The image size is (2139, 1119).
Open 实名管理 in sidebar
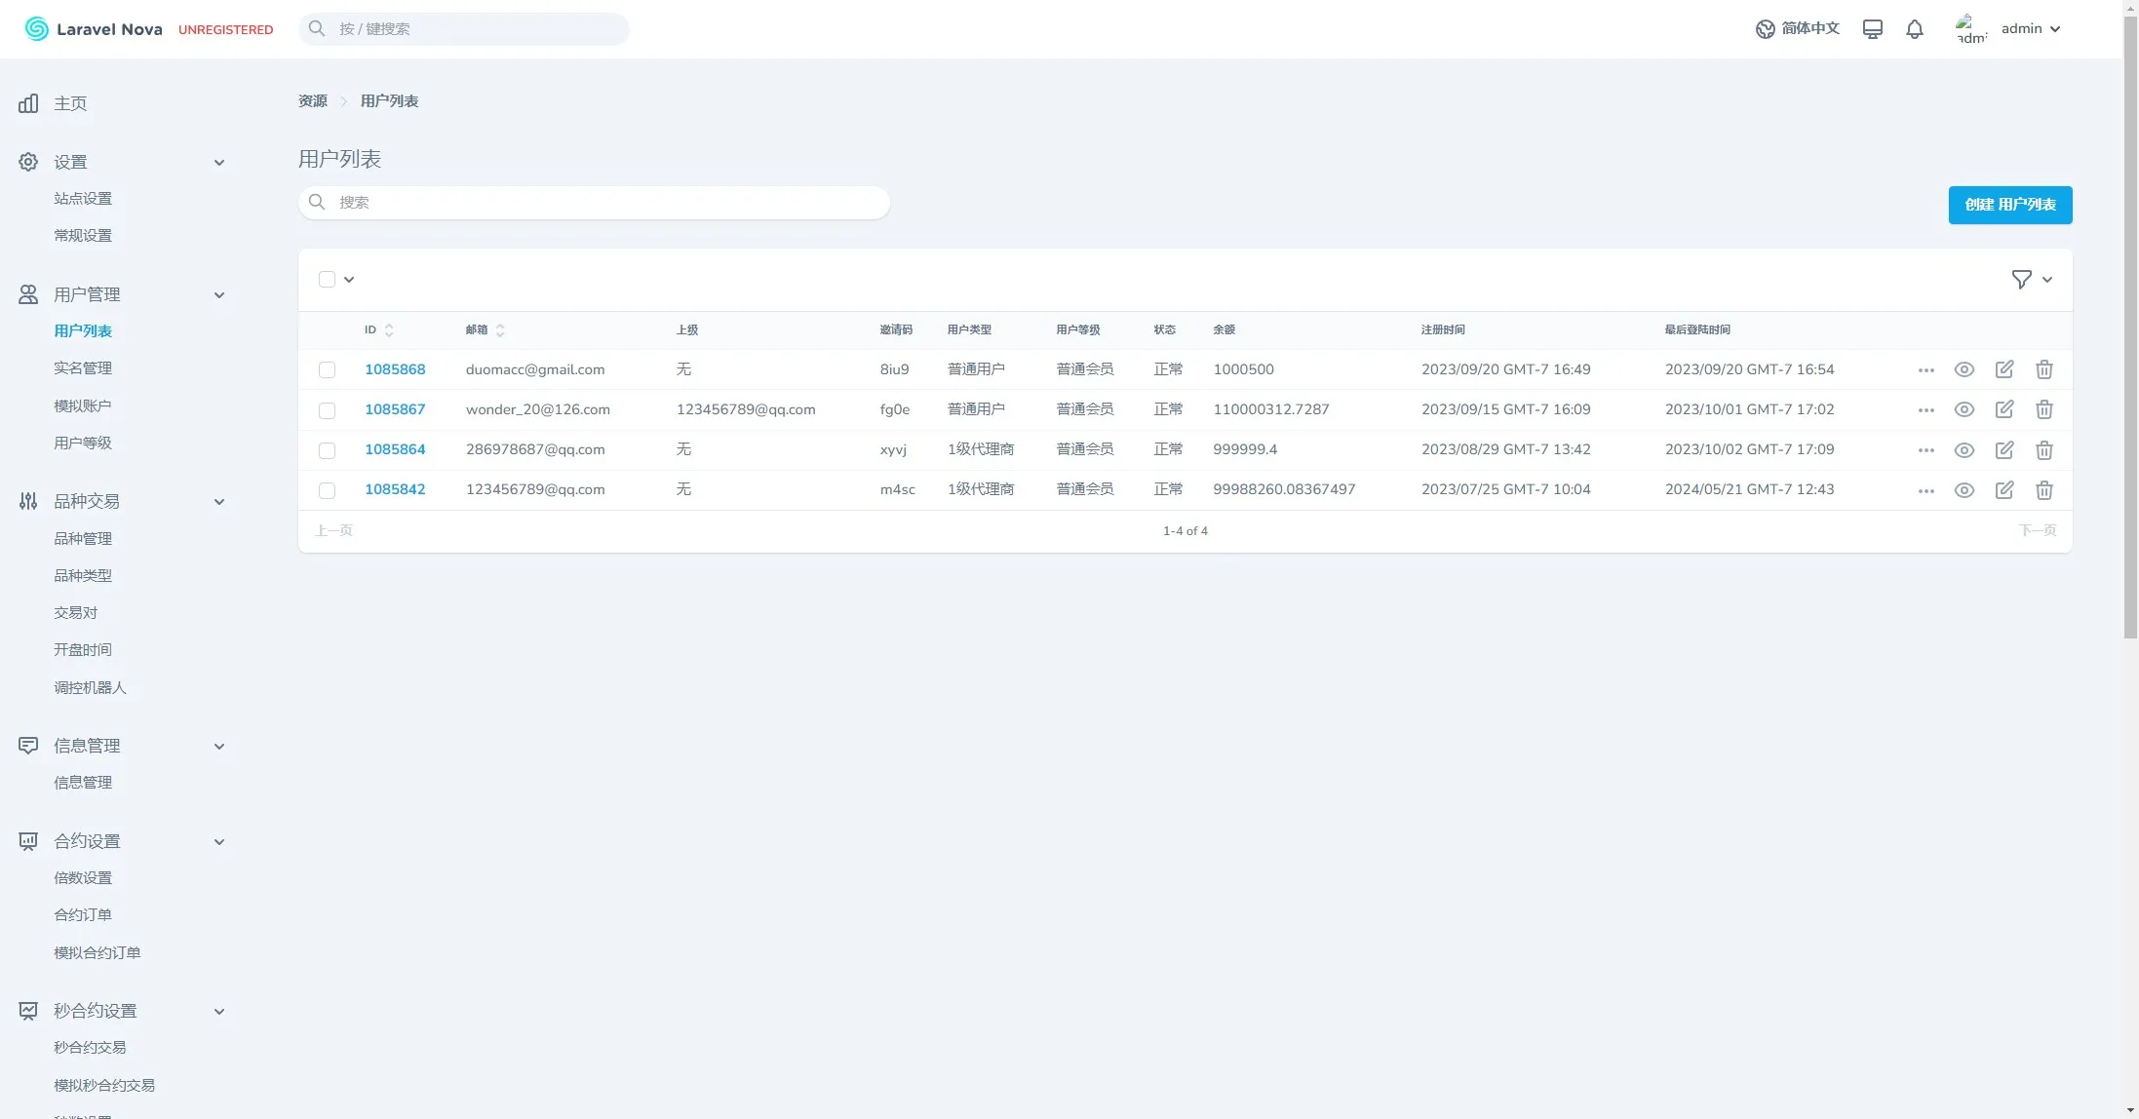83,368
